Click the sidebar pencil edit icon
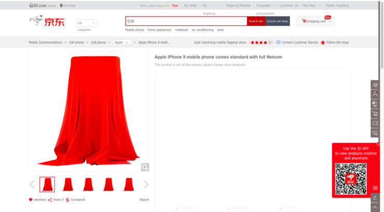This screenshot has height=212, width=384. 375,197
